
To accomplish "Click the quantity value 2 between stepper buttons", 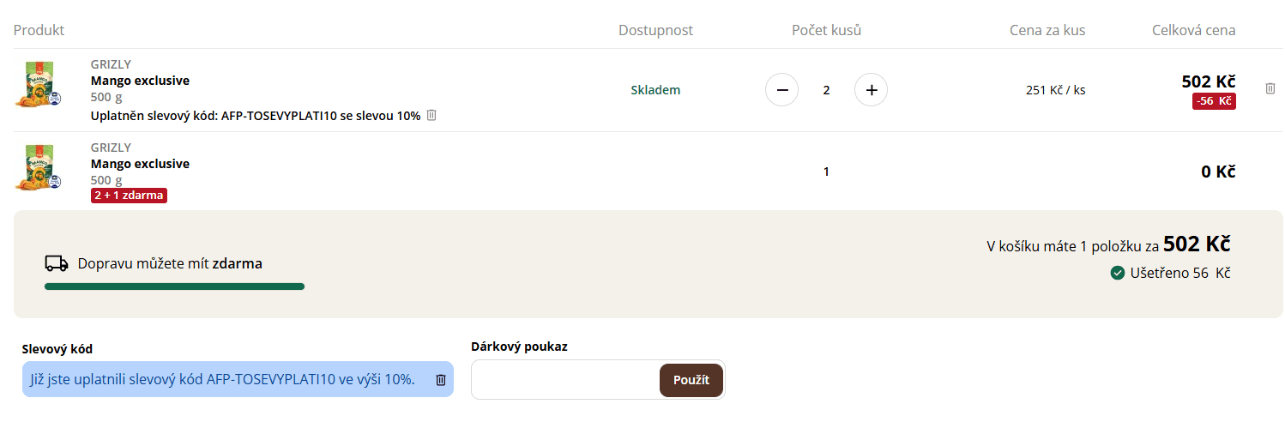I will point(826,90).
